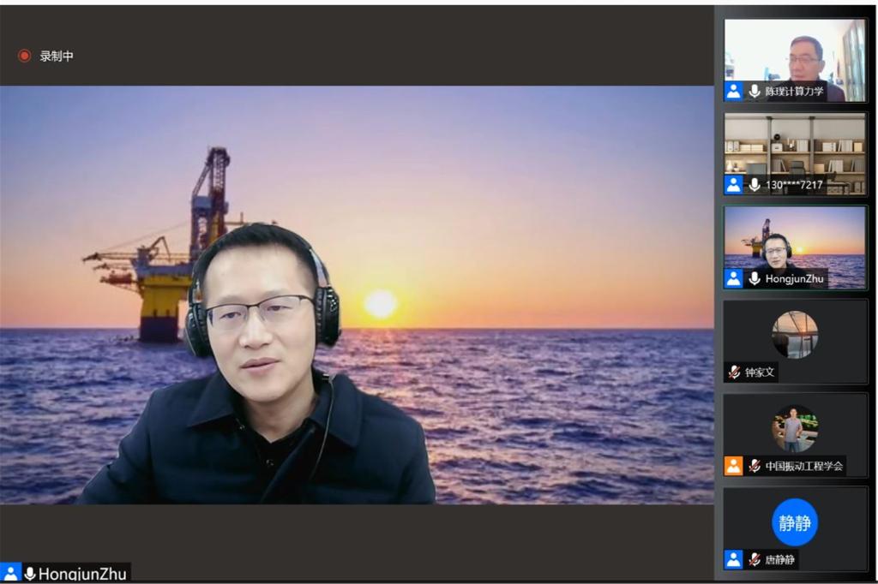The width and height of the screenshot is (878, 584).
Task: Click the muted microphone icon beside 钟家文
Action: coord(734,372)
